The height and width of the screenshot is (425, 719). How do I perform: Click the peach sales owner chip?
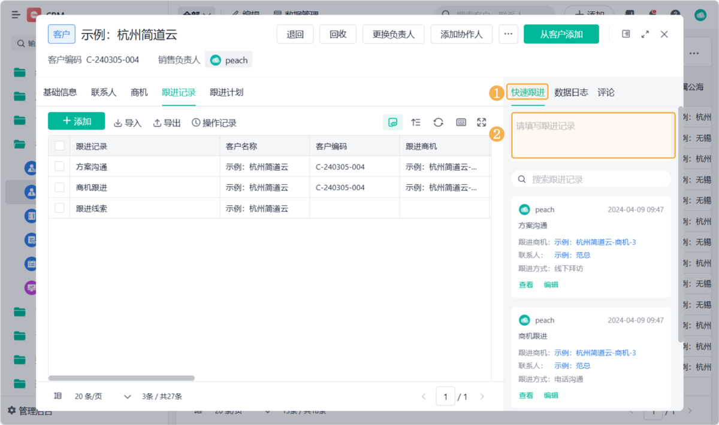coord(229,60)
